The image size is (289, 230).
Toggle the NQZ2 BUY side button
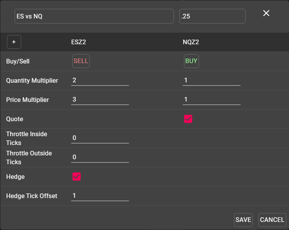[x=191, y=61]
